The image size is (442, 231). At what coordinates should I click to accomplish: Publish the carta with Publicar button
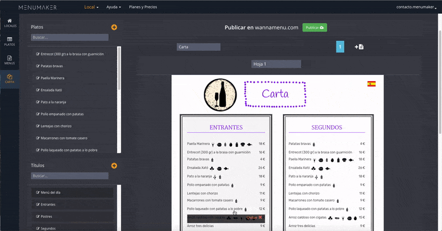[x=314, y=28]
